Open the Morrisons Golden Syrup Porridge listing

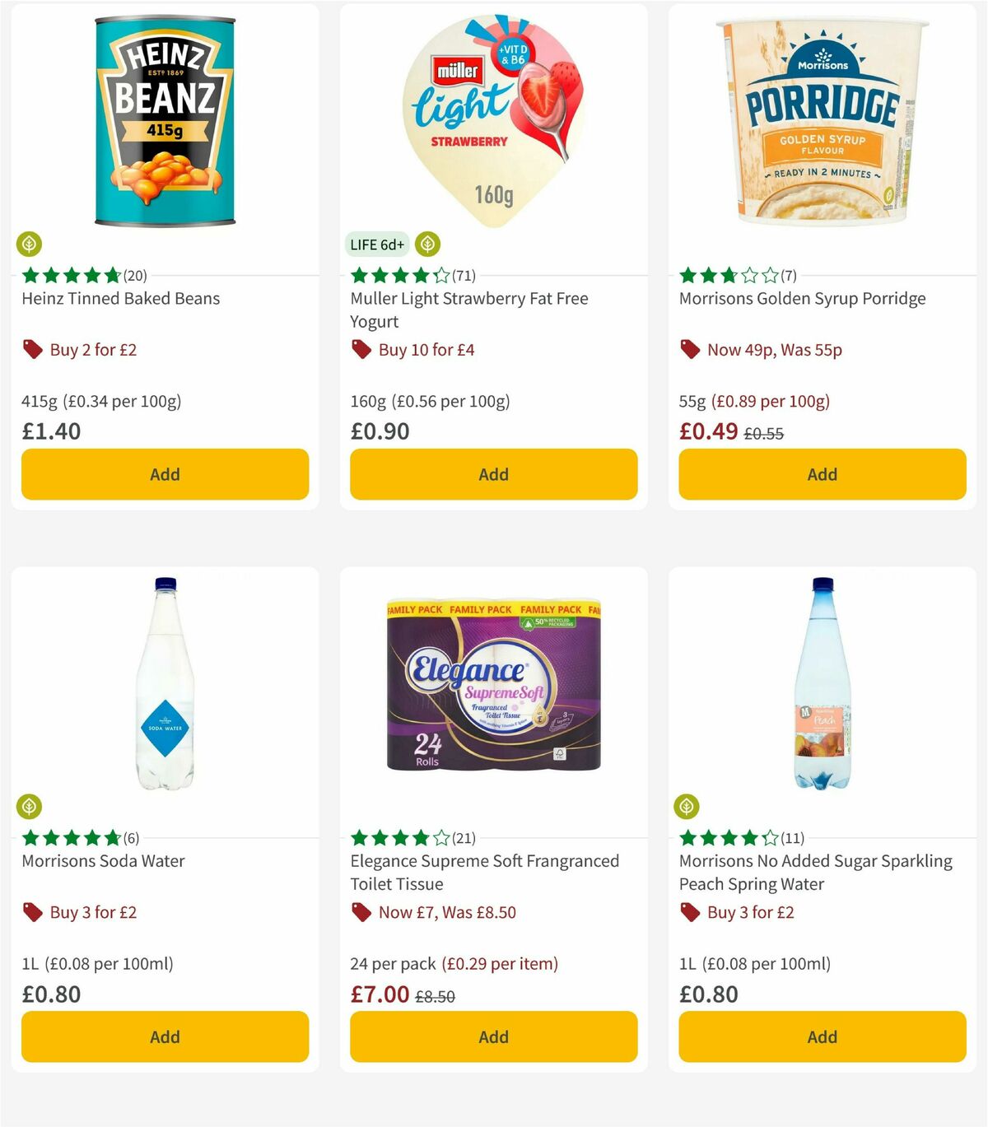[x=802, y=298]
